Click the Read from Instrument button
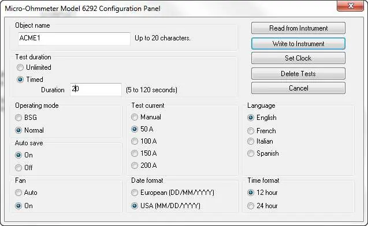368x226 pixels. 298,28
